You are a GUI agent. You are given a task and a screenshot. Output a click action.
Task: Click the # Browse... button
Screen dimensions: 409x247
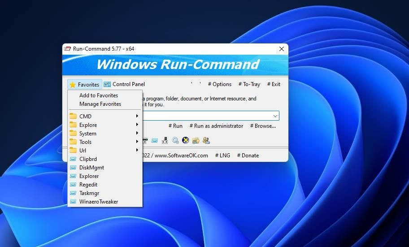tap(263, 126)
